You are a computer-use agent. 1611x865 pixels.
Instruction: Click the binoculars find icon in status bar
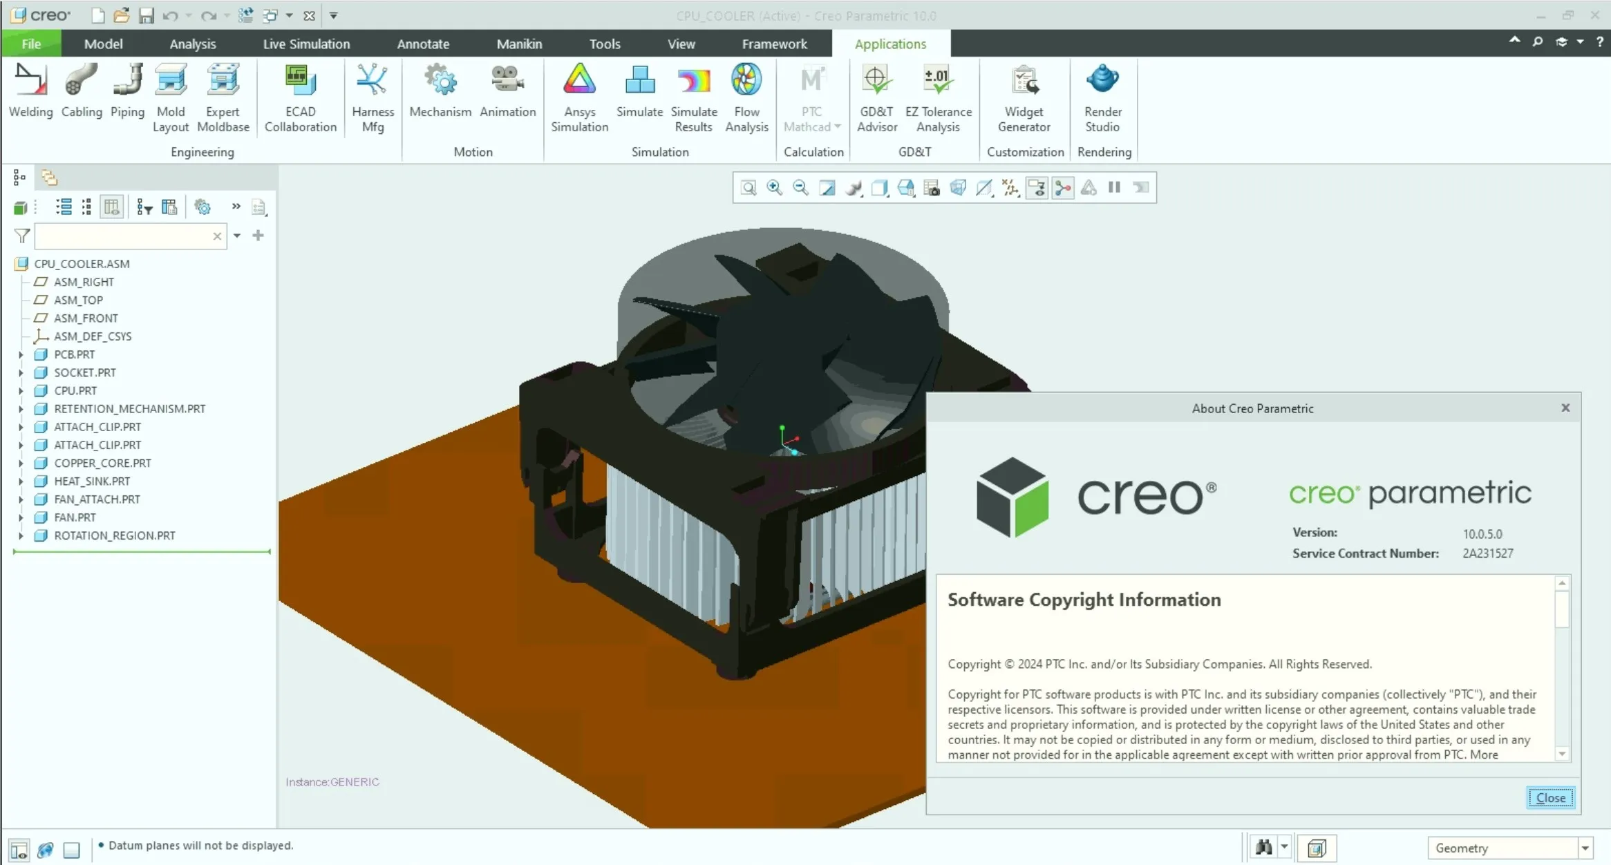[1264, 847]
